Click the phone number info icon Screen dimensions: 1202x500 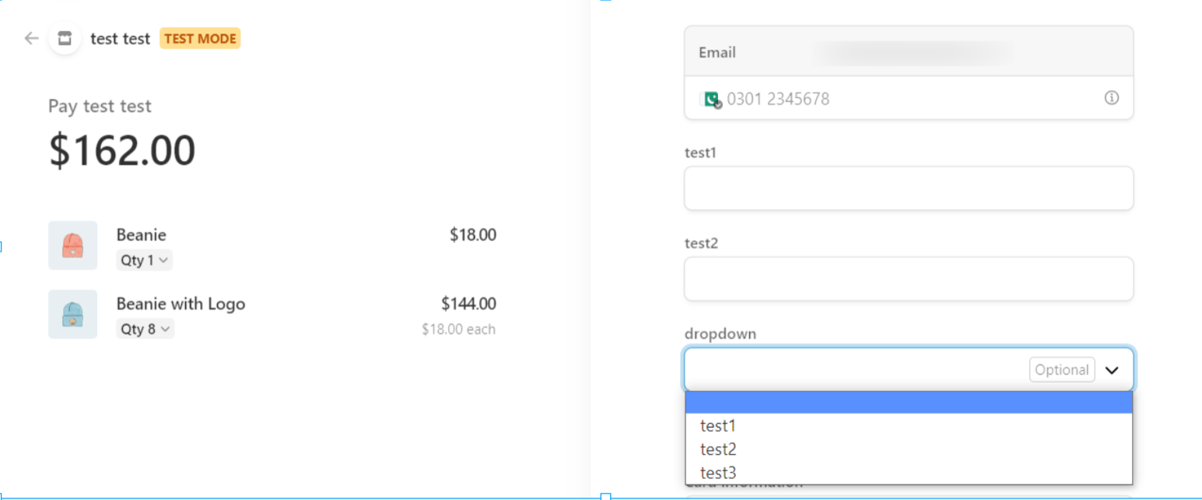pyautogui.click(x=1112, y=98)
